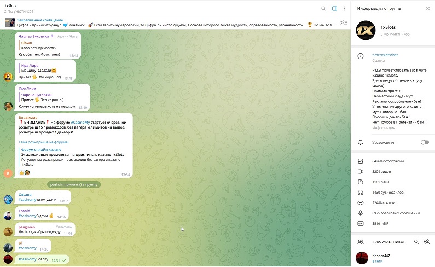The image size is (435, 267).
Task: Click the headphones audio icon
Action: 361,193
